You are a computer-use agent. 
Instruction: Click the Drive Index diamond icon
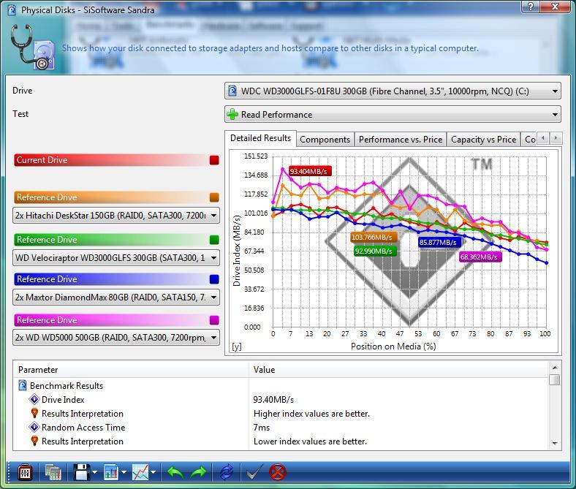[34, 399]
